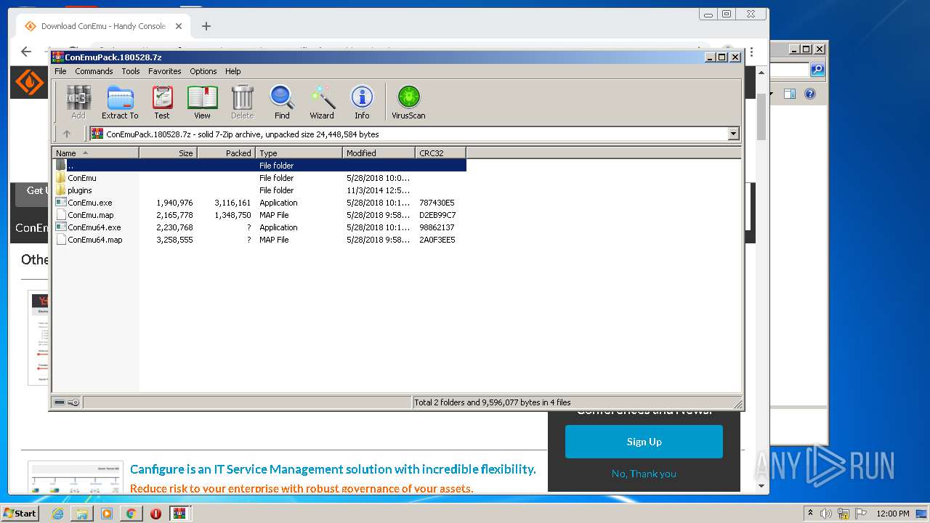Select ConEmu64.map in file list
The image size is (930, 523).
point(259,240)
